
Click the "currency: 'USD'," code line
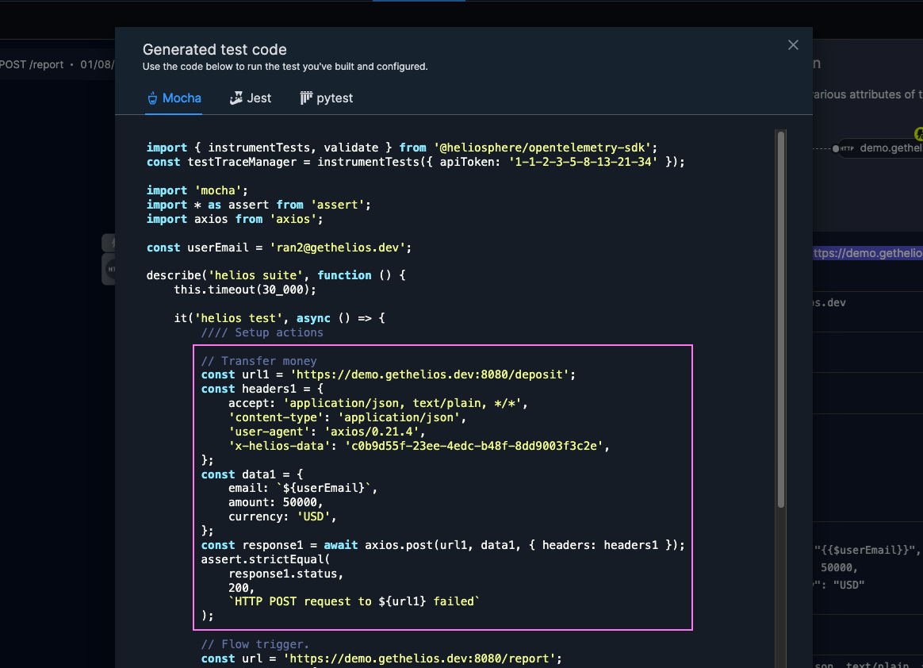click(282, 516)
